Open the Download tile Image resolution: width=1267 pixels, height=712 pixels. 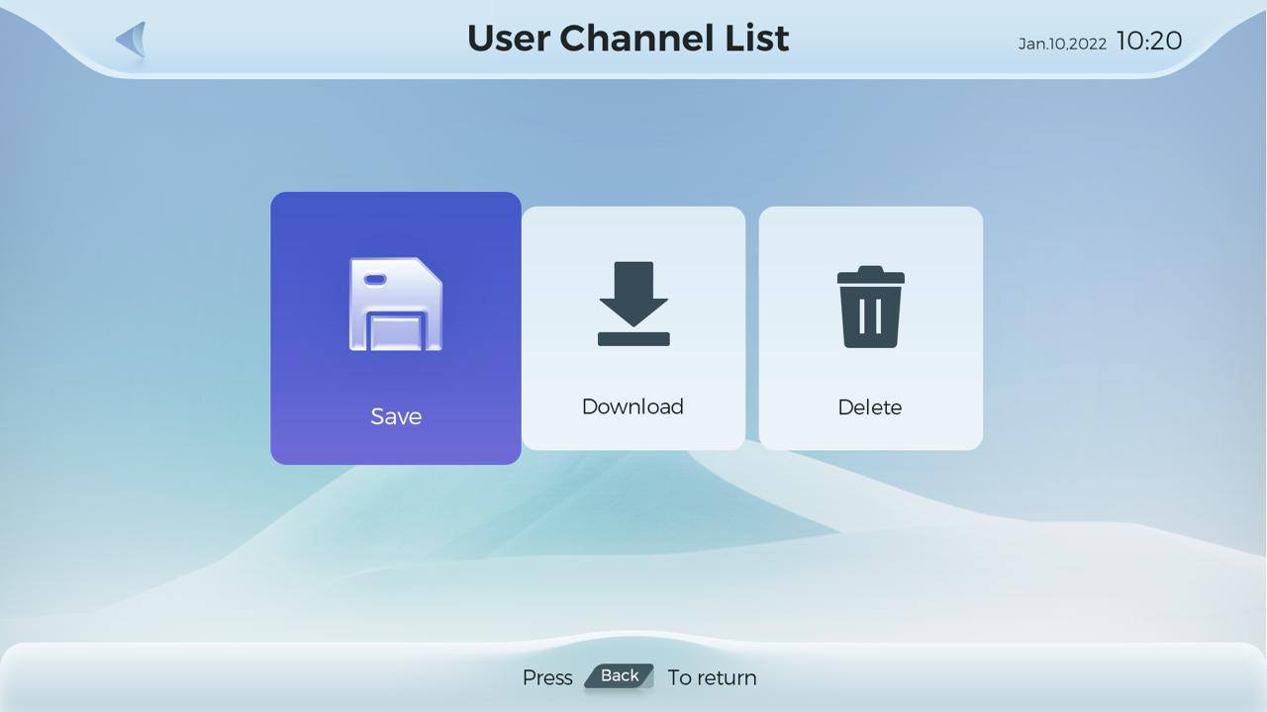(x=633, y=328)
